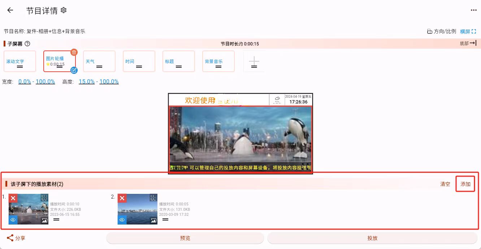The height and width of the screenshot is (249, 481).
Task: Open the three-dot overflow menu top right
Action: click(473, 10)
